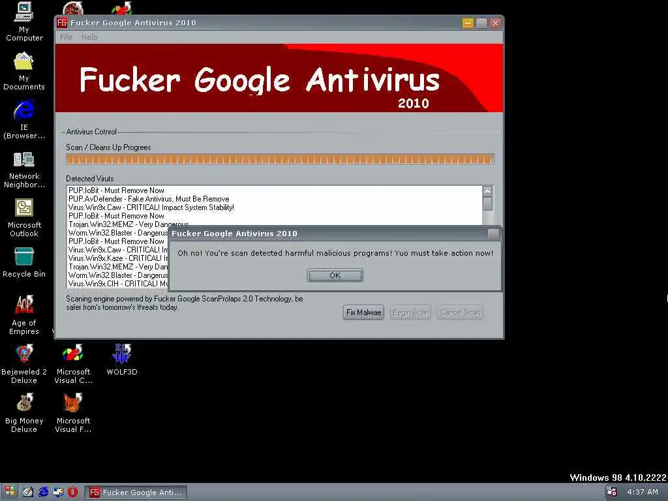
Task: Maximize the antivirus main window
Action: point(481,23)
